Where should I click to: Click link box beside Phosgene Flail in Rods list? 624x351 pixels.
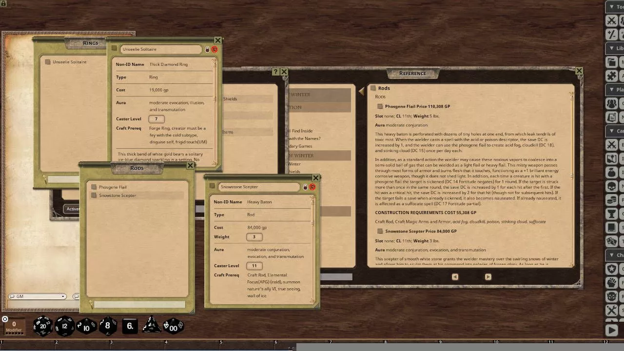click(x=94, y=187)
